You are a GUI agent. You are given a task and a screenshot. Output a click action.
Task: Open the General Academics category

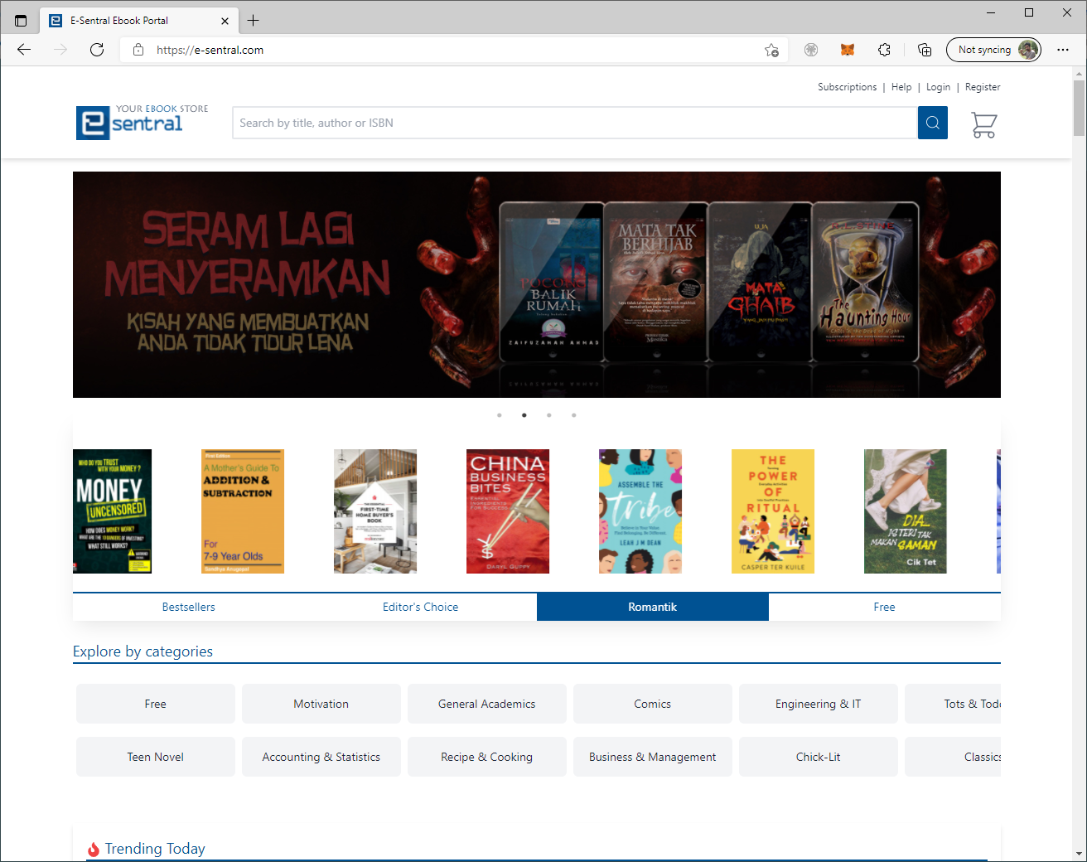(x=487, y=704)
